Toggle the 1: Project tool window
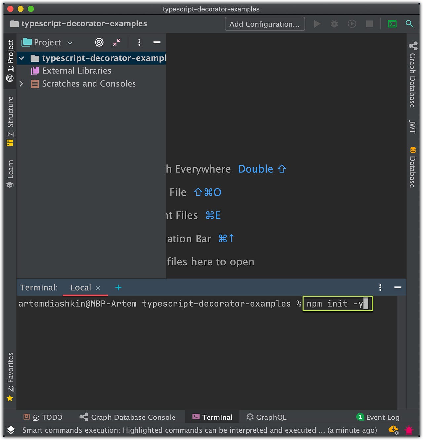The height and width of the screenshot is (440, 423). click(x=10, y=61)
